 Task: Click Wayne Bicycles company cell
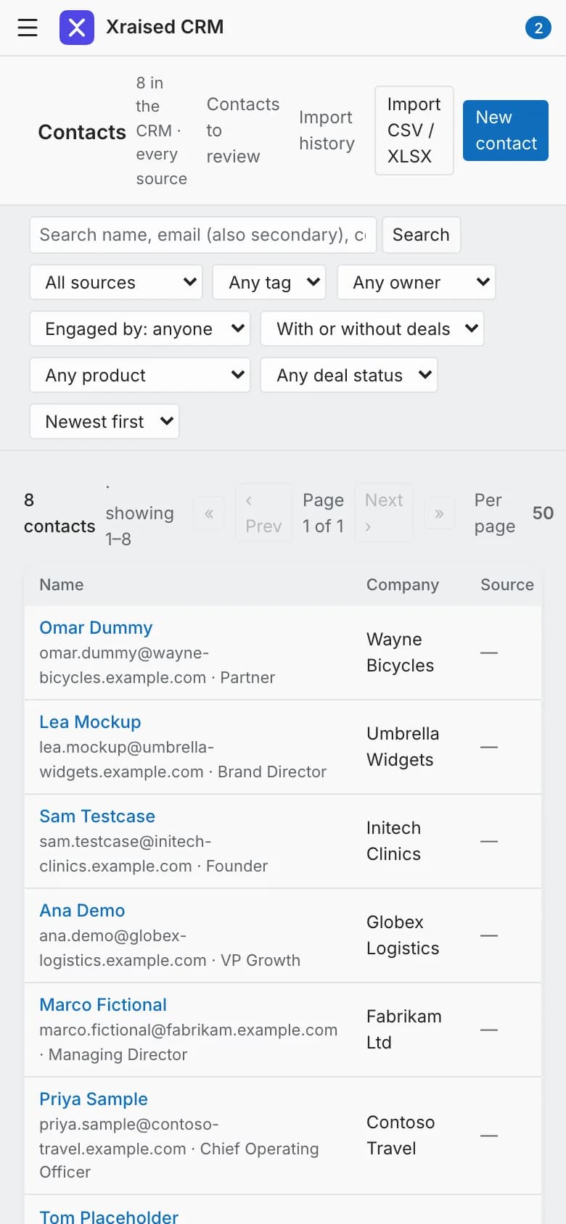pyautogui.click(x=401, y=653)
